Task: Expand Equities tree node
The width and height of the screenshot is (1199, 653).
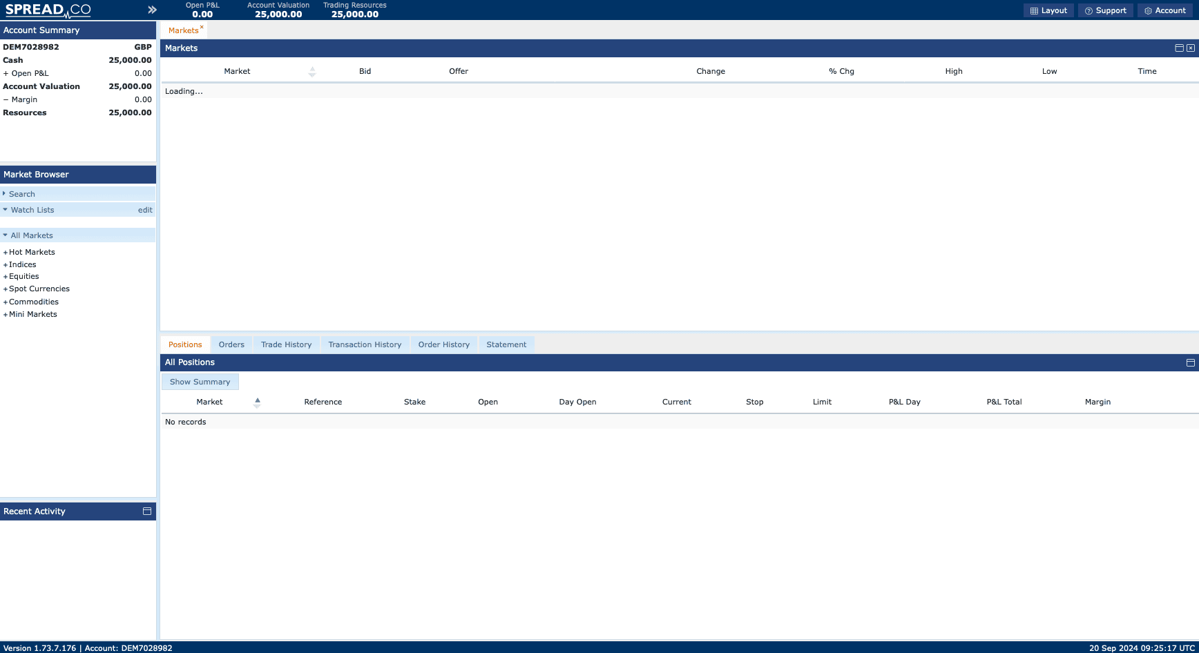Action: click(x=6, y=277)
